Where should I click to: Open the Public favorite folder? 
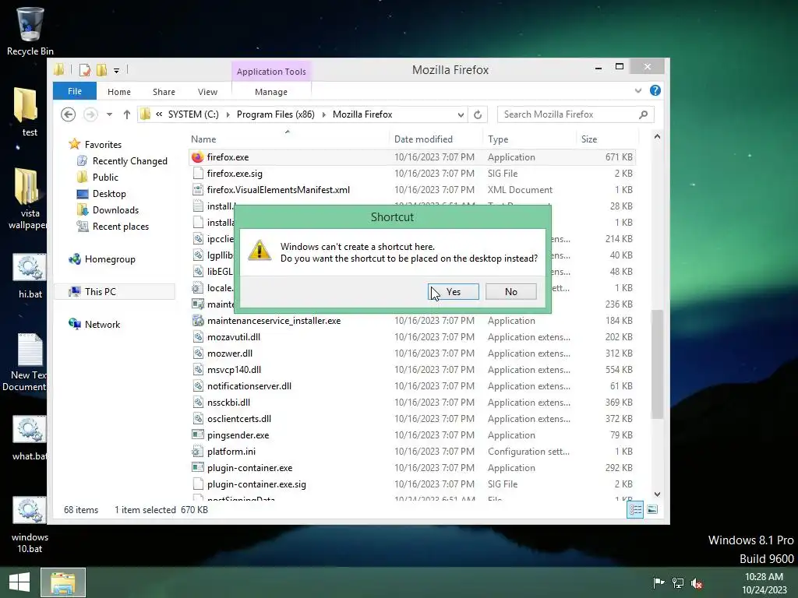[x=105, y=177]
